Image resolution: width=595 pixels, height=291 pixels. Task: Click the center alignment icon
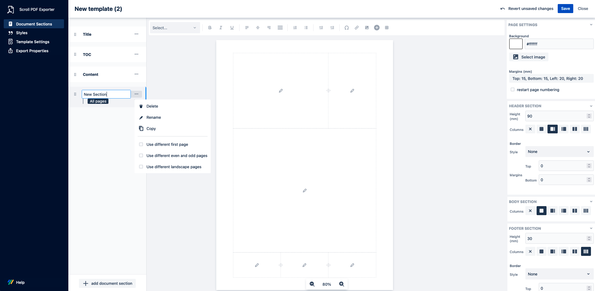pyautogui.click(x=257, y=28)
